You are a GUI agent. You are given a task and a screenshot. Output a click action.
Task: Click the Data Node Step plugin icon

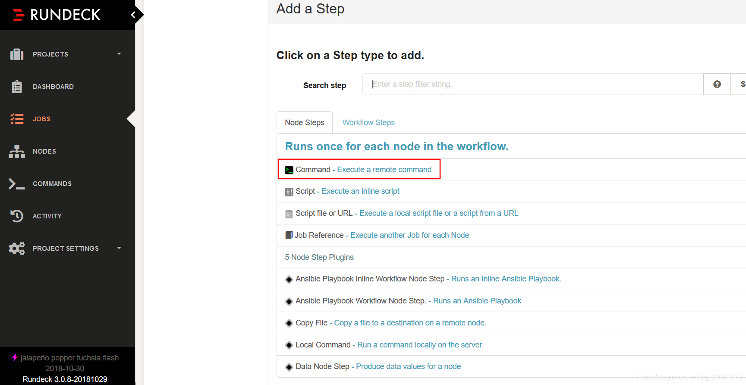(x=289, y=367)
